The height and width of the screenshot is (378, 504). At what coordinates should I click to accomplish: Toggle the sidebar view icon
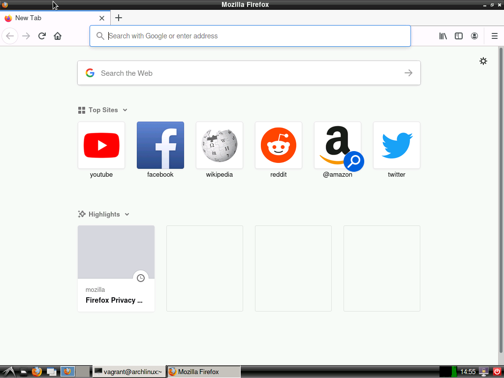[459, 36]
